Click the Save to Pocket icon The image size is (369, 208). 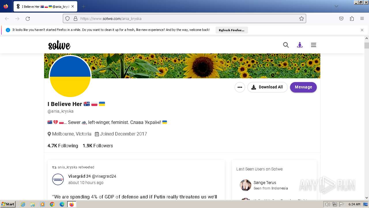coord(341,18)
